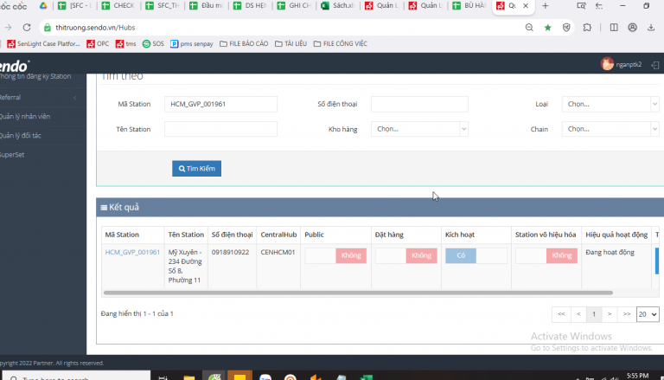Open the SOS bookmark
Screen dimensions: 664x380
tap(153, 43)
